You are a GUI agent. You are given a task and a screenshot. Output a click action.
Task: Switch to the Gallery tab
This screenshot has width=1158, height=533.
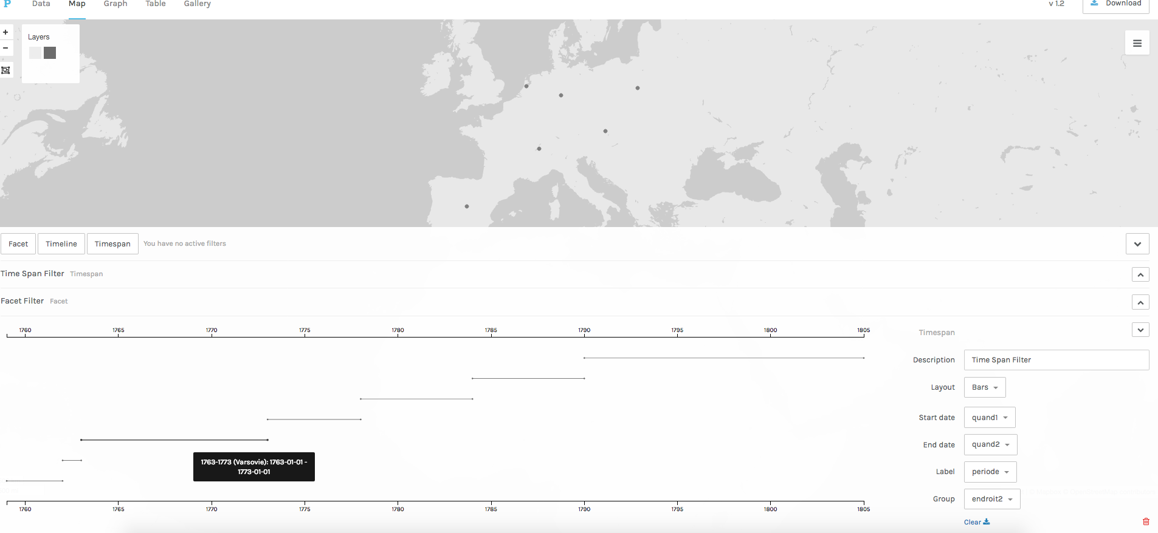pos(197,4)
